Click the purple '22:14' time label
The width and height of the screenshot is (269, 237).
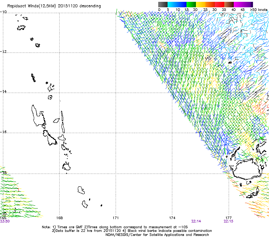[x=196, y=221]
